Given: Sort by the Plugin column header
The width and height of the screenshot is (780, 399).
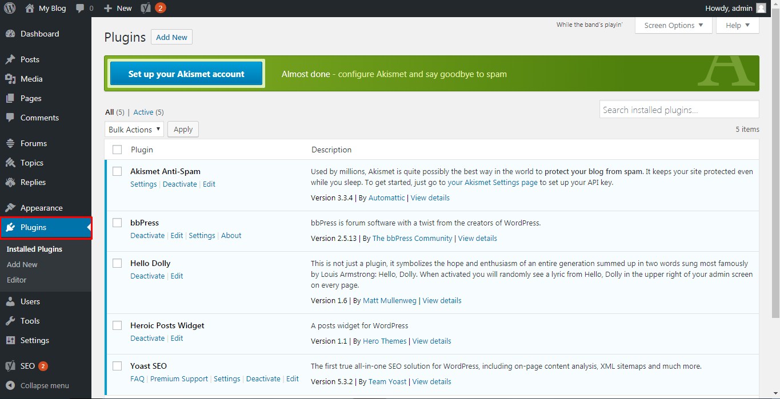Looking at the screenshot, I should tap(142, 150).
